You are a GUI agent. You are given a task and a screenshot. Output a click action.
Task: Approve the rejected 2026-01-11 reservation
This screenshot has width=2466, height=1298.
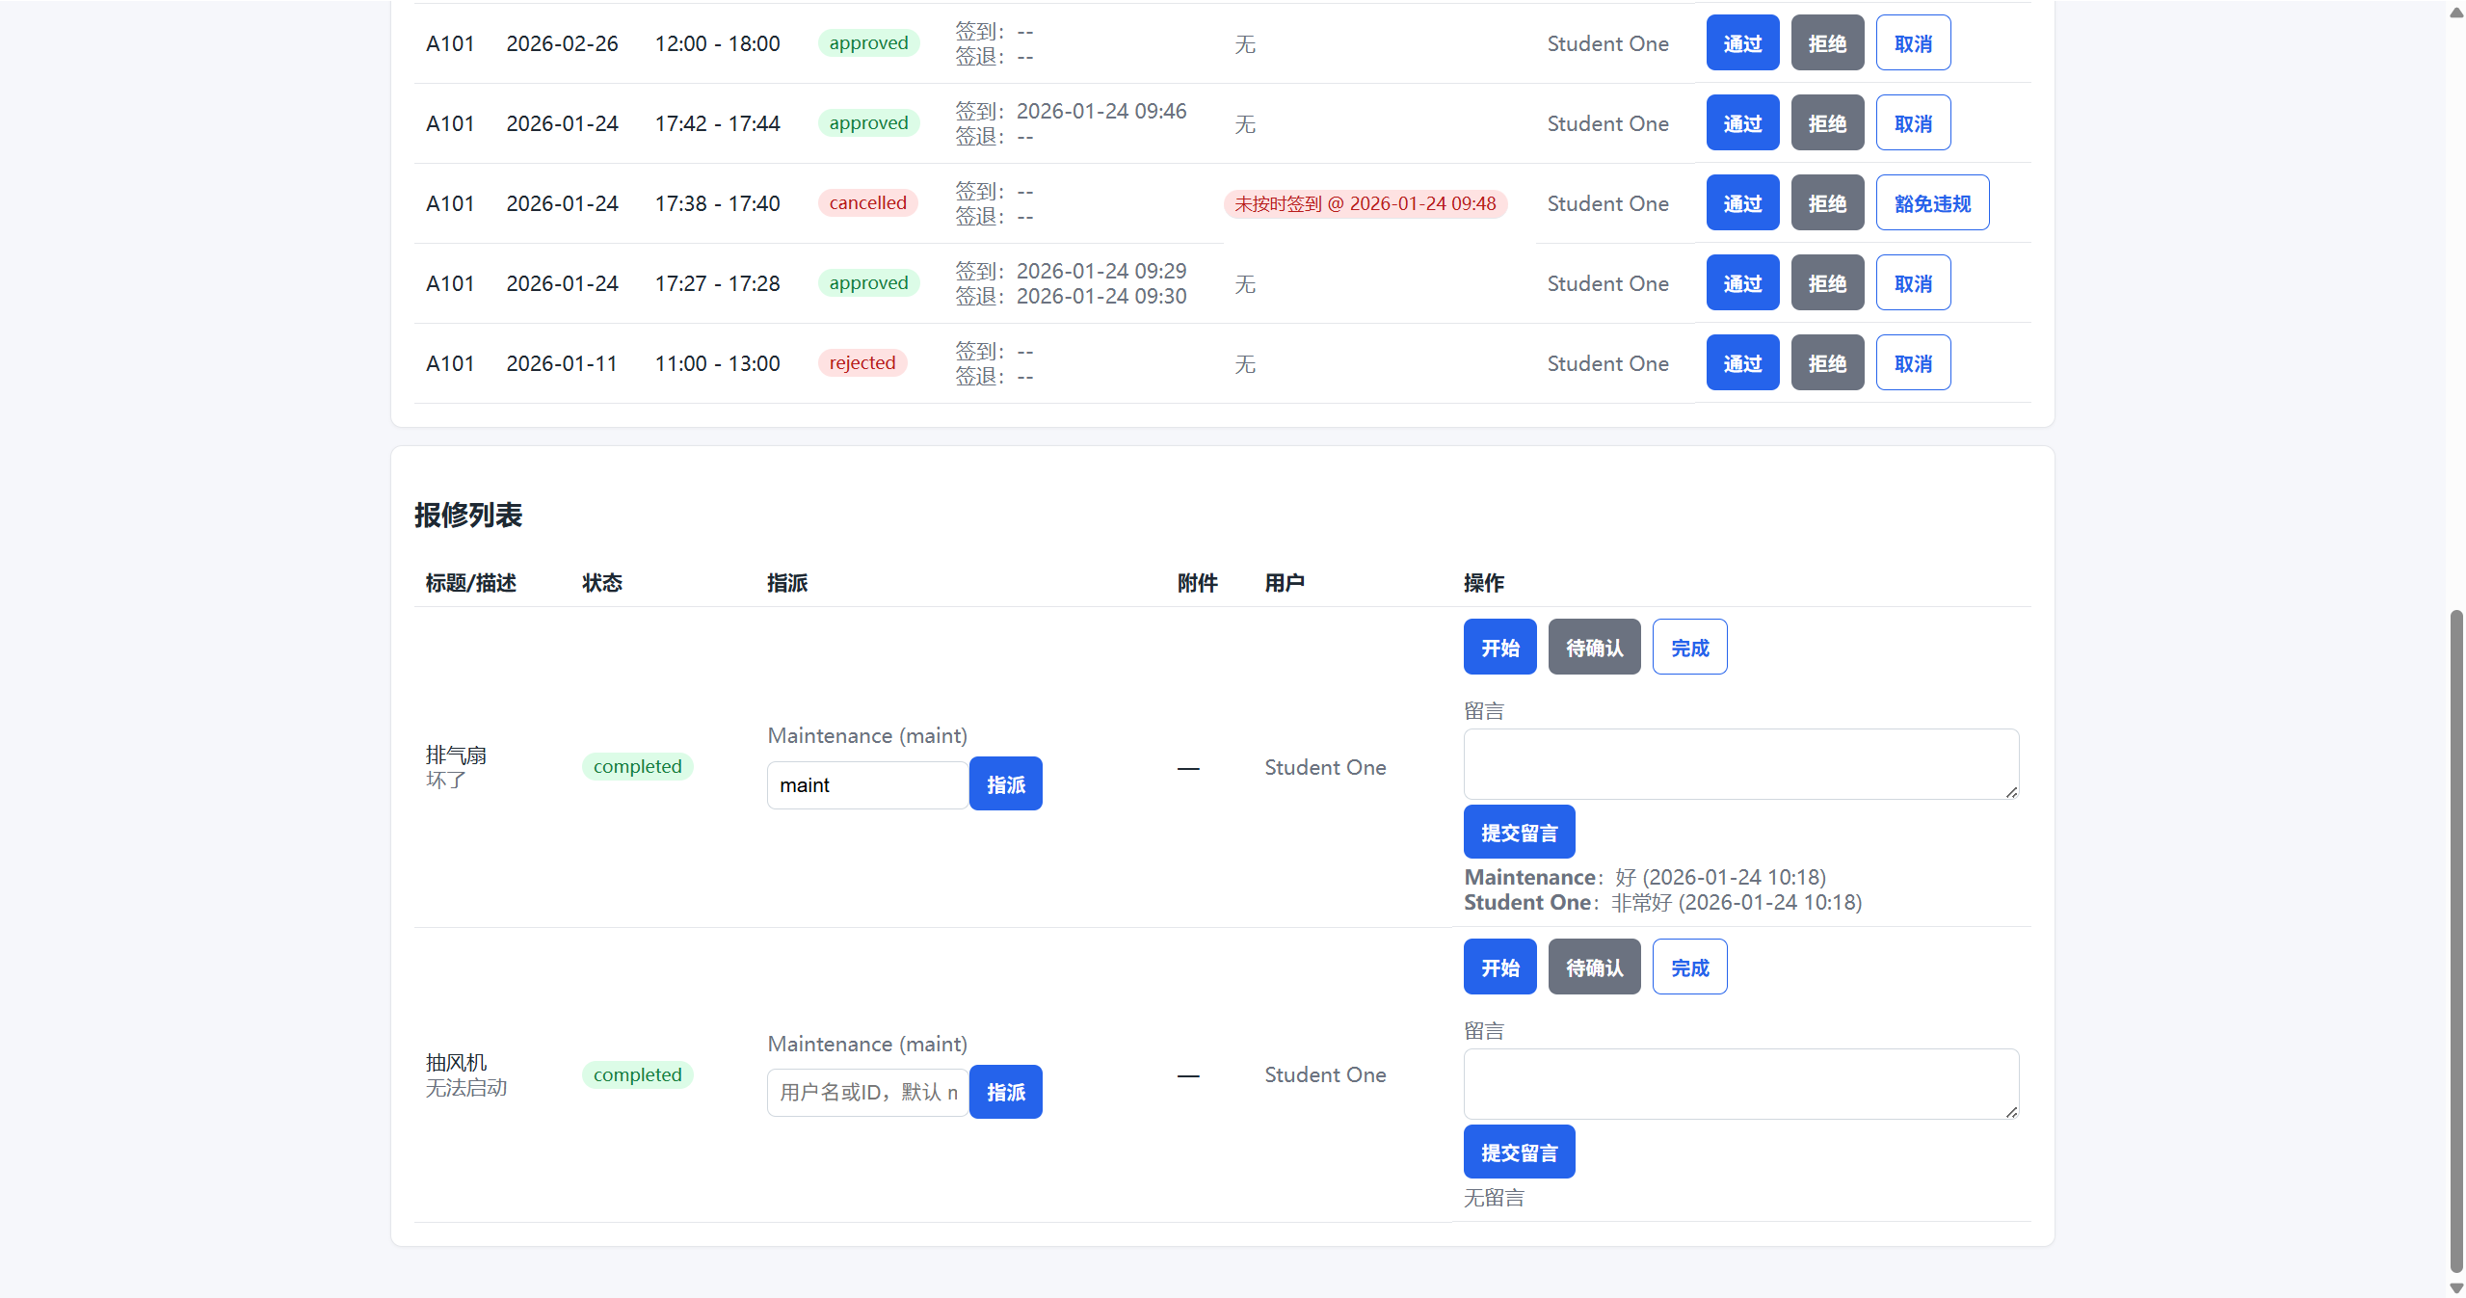point(1741,363)
